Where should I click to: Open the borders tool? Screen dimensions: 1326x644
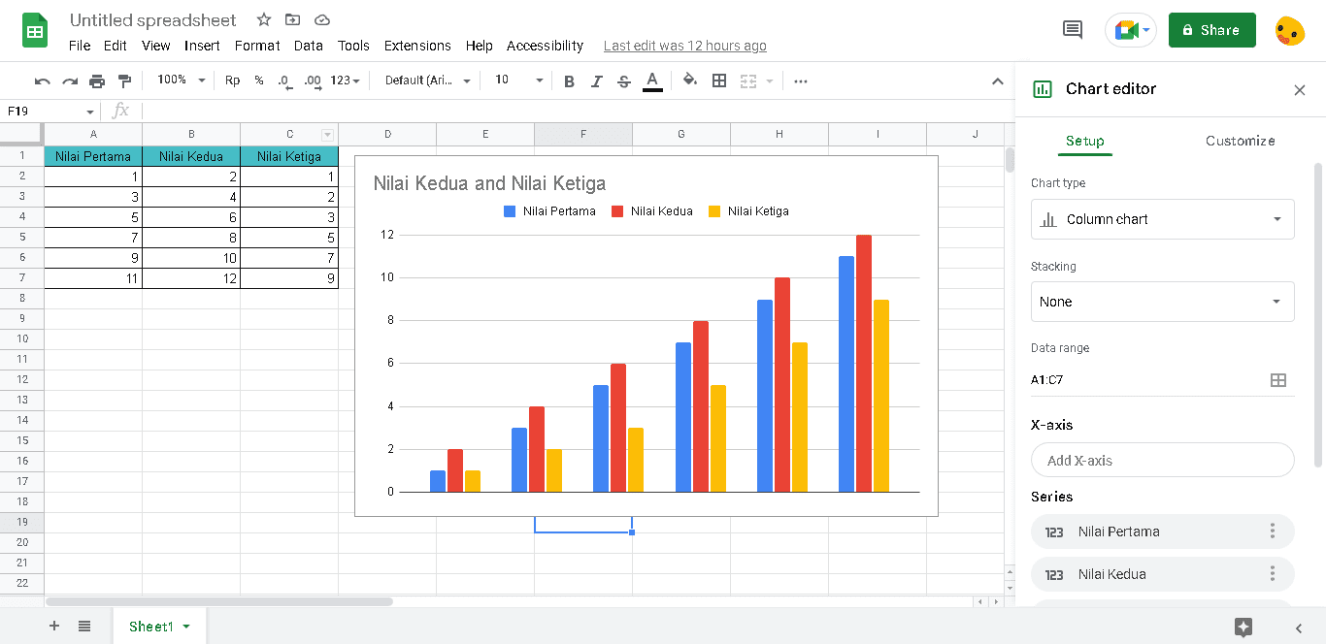(719, 80)
